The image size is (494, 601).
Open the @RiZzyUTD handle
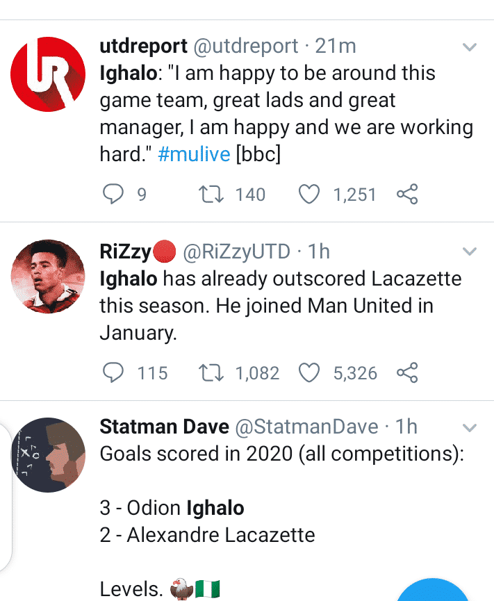pyautogui.click(x=236, y=252)
